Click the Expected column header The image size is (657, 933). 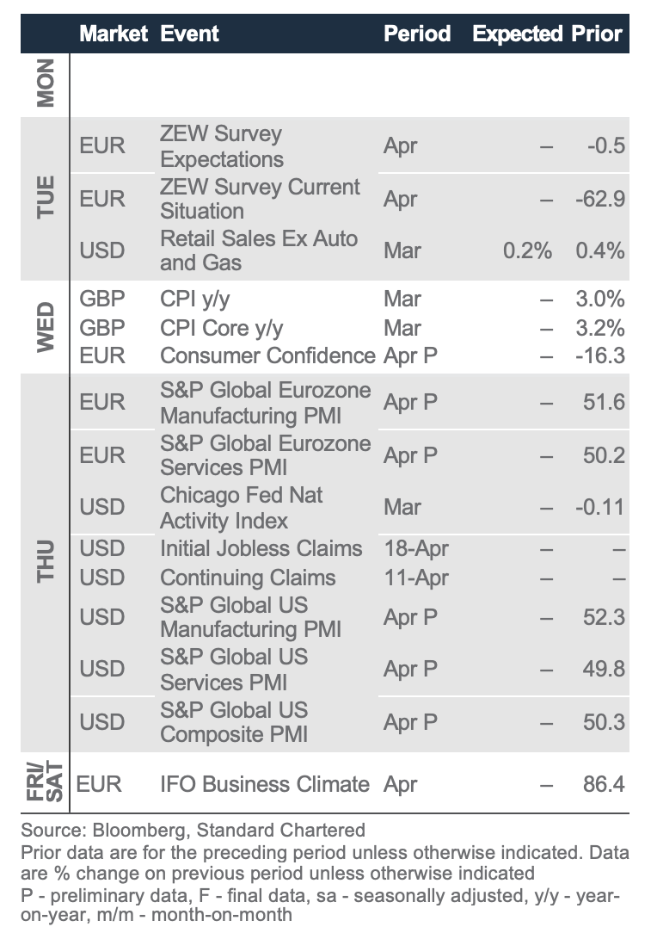518,34
